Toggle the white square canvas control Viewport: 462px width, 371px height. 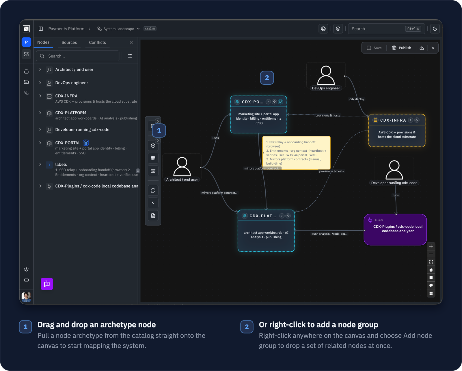431,278
